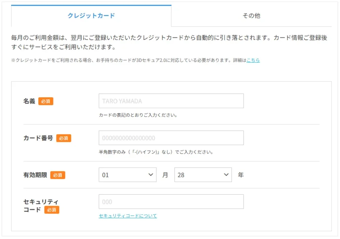The height and width of the screenshot is (239, 340).
Task: Click the chevron on the month selector
Action: point(151,175)
